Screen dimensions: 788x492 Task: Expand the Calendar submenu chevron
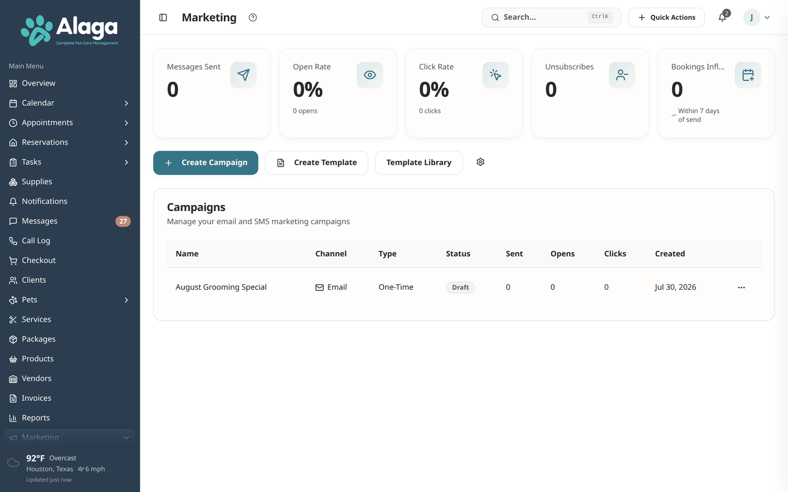click(126, 103)
